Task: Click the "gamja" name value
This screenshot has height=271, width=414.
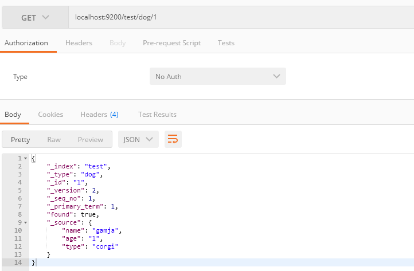Action: [105, 230]
